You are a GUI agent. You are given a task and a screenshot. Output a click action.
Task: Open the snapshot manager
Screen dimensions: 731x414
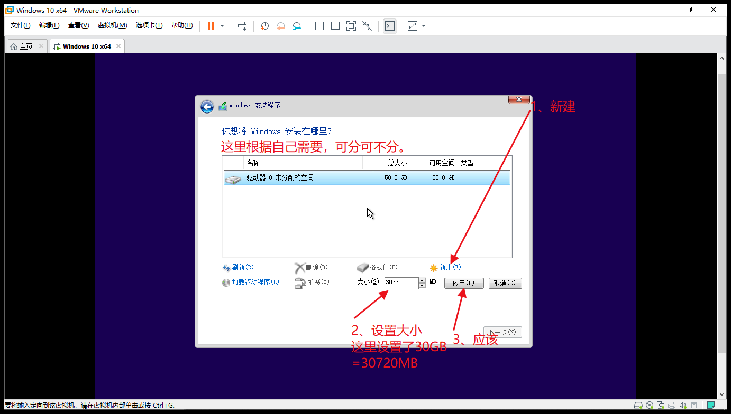(x=297, y=26)
